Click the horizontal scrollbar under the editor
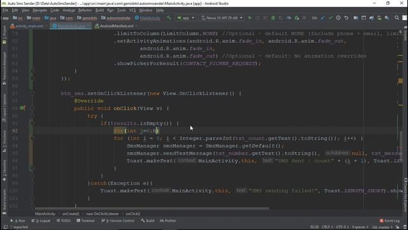The image size is (408, 230). coord(152,208)
